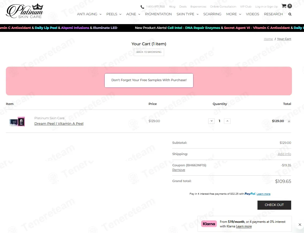This screenshot has width=304, height=233.
Task: Click the Subtotal $129.00 value
Action: (285, 143)
